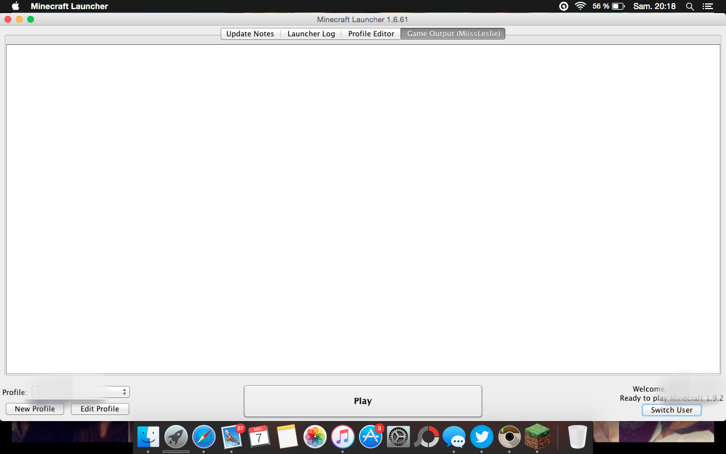Open Calendar icon in the dock
Viewport: 726px width, 454px height.
pos(259,436)
